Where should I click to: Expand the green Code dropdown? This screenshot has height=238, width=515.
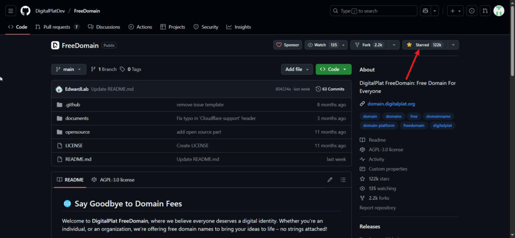coord(333,69)
